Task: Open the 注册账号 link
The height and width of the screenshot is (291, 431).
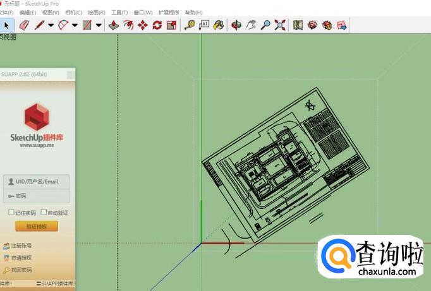Action: click(x=18, y=246)
